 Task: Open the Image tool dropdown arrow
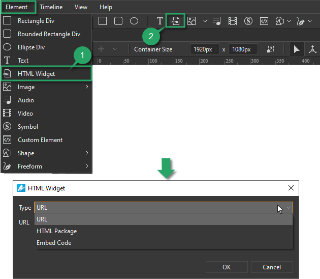205,21
